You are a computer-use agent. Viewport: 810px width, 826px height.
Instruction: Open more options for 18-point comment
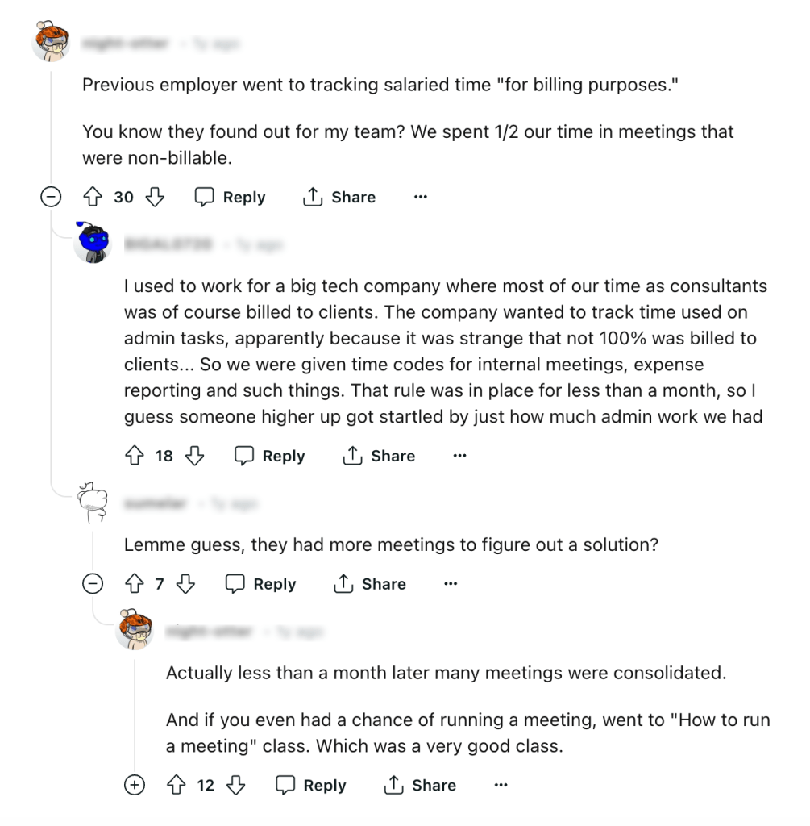459,456
